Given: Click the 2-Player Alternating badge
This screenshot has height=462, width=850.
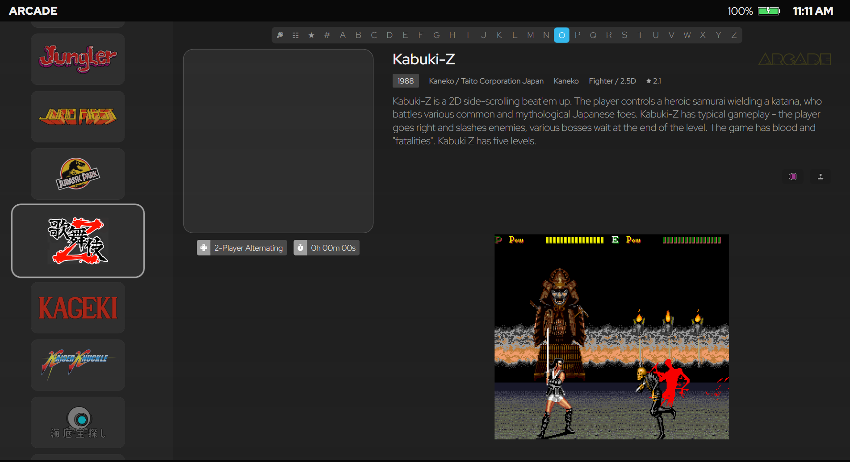Looking at the screenshot, I should point(242,248).
